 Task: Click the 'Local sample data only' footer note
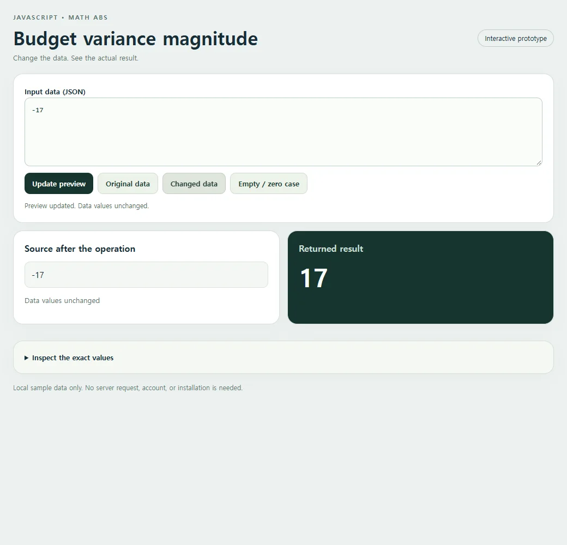tap(128, 388)
